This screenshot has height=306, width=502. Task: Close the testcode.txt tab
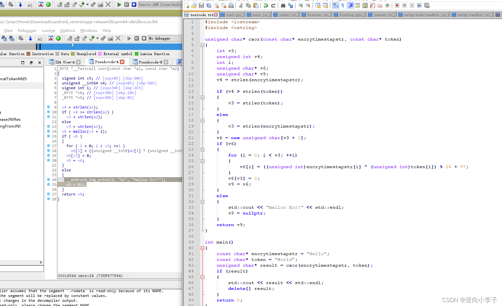click(216, 15)
